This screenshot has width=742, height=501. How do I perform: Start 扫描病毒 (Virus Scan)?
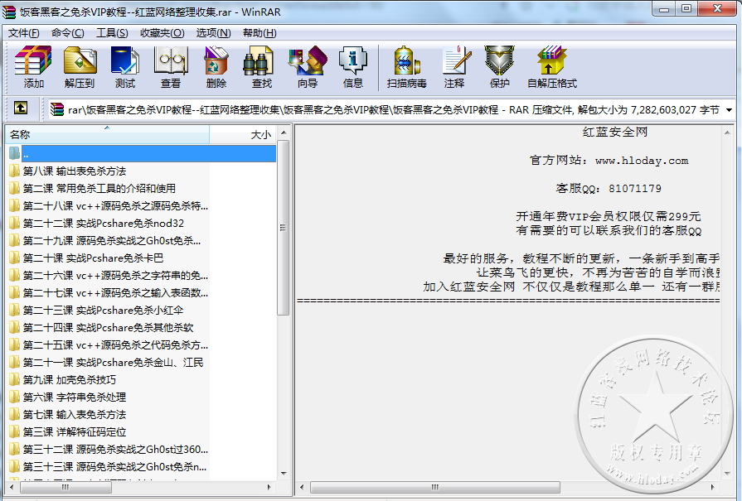[x=407, y=66]
